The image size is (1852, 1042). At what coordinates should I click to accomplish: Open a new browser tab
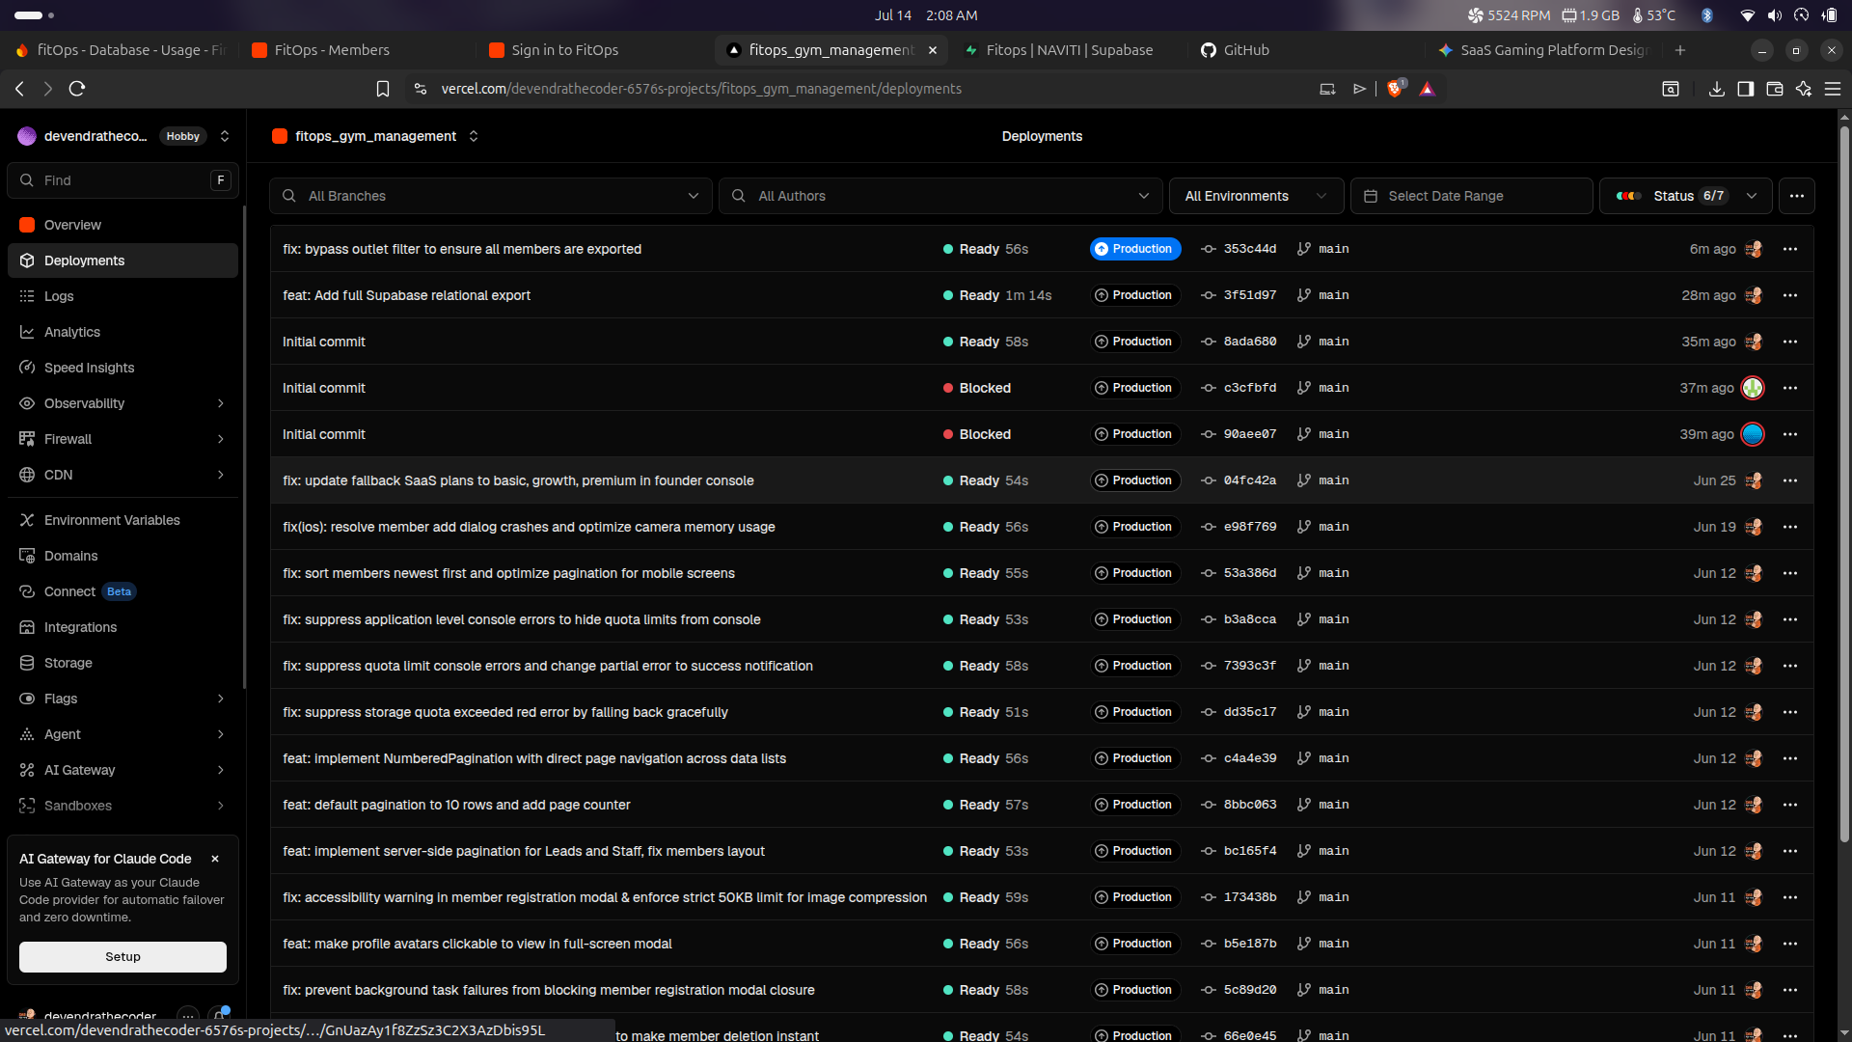(1680, 50)
